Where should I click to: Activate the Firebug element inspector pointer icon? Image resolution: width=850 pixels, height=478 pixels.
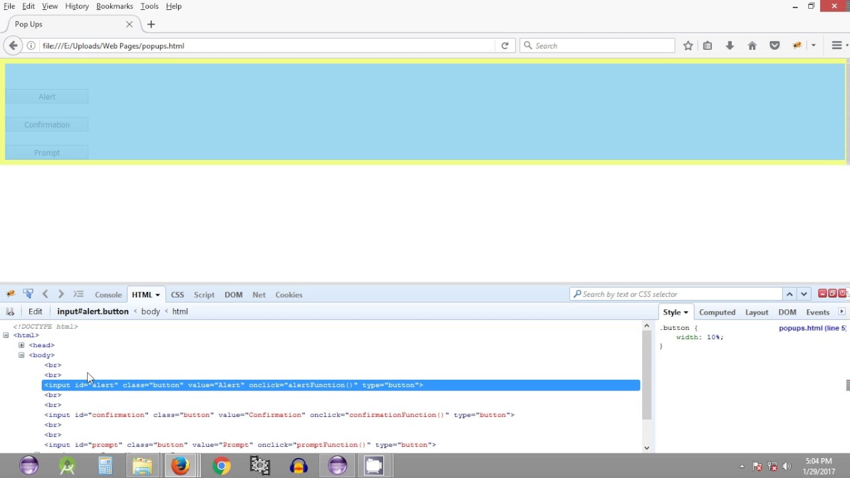[28, 294]
